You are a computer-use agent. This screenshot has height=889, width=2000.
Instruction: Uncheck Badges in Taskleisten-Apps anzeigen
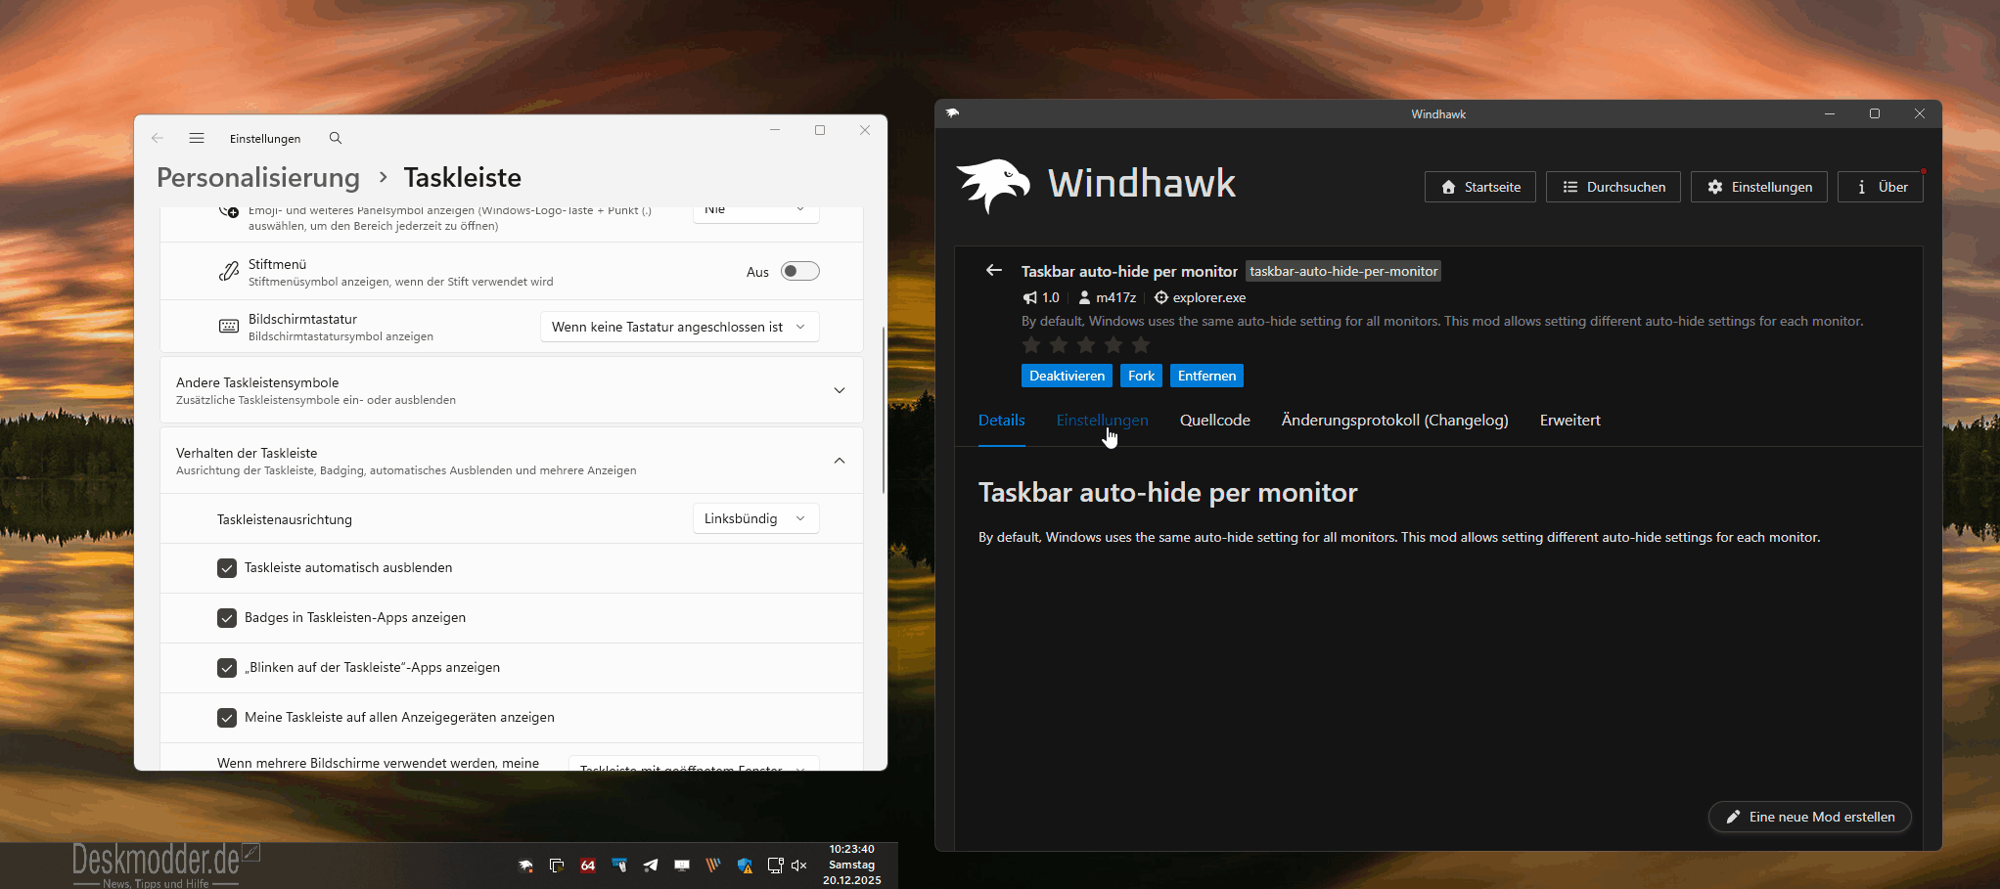[227, 618]
